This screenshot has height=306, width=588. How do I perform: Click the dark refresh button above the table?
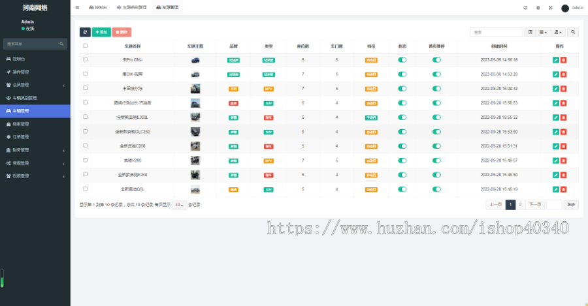(x=85, y=32)
